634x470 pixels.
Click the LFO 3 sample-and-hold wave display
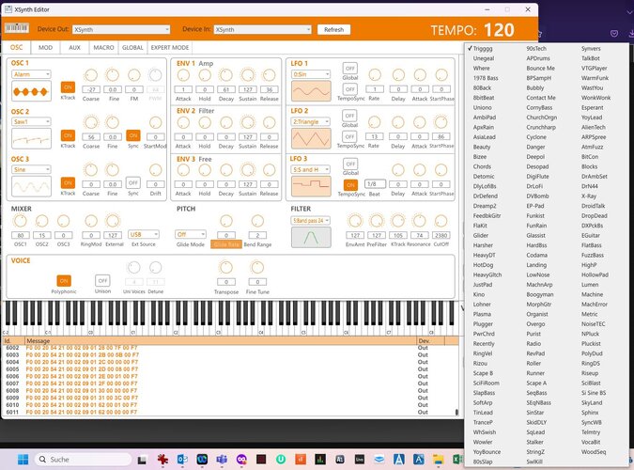click(311, 186)
